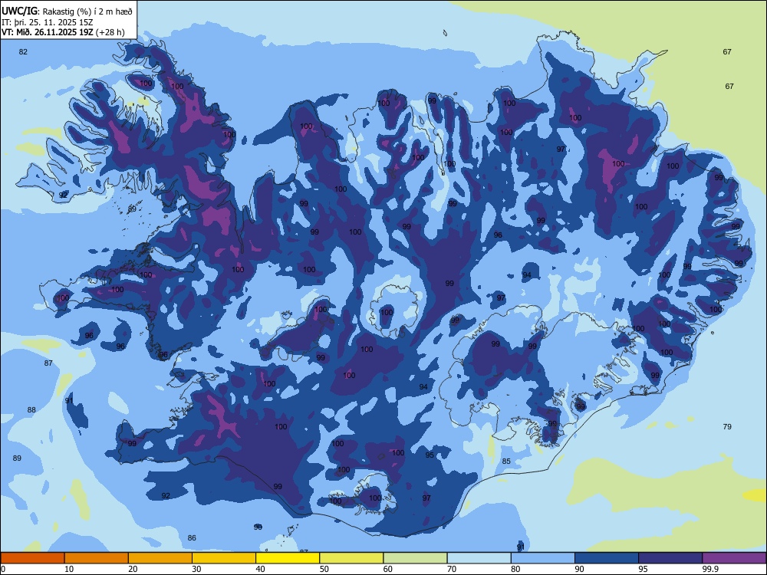This screenshot has width=767, height=575.
Task: Click the legend label '40'
Action: [260, 569]
